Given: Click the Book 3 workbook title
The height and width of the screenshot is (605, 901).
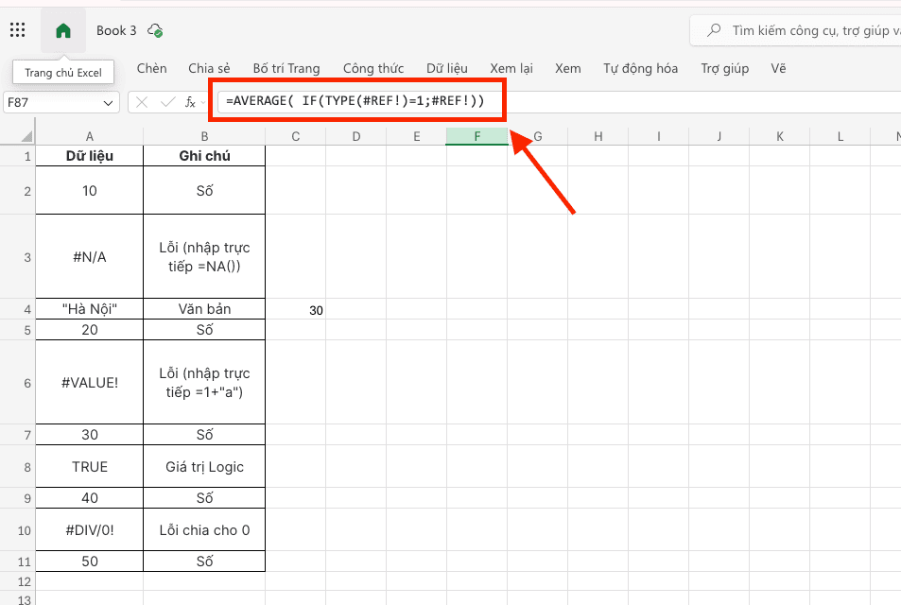Looking at the screenshot, I should (114, 29).
